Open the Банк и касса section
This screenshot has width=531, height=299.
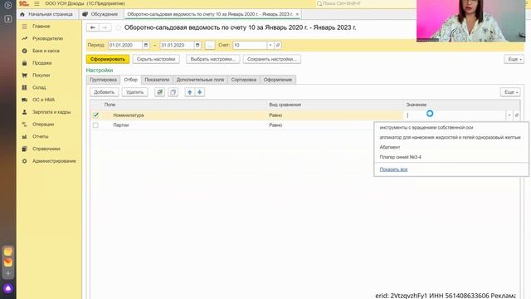[x=46, y=51]
